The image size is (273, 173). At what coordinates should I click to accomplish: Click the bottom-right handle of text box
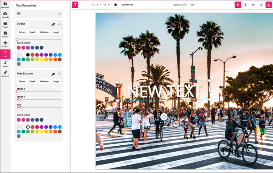click(x=210, y=99)
